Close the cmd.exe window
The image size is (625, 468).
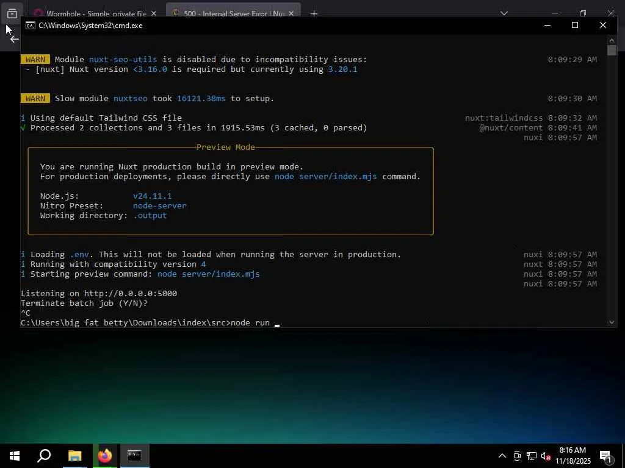click(x=602, y=25)
